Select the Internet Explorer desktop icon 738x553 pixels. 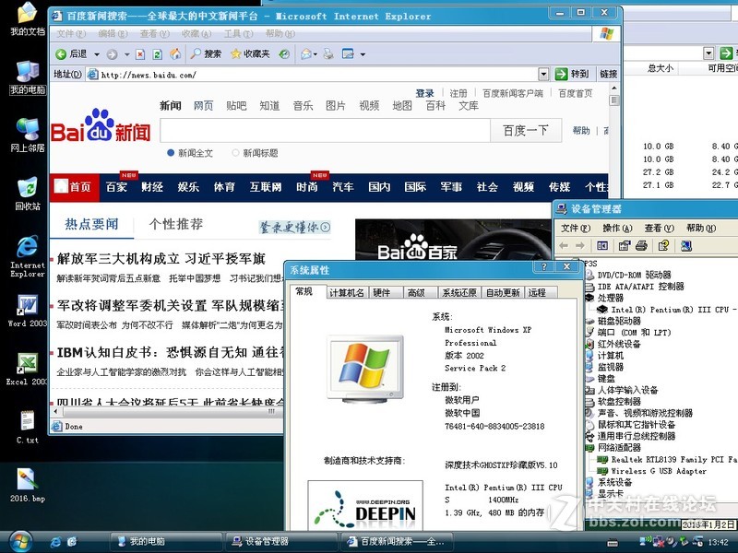point(28,256)
